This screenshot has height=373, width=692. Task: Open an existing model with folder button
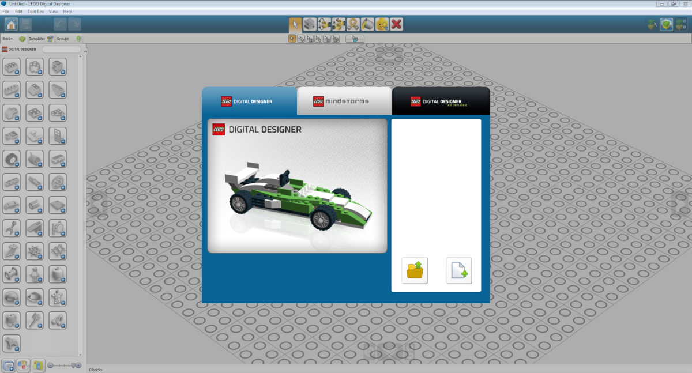coord(415,270)
